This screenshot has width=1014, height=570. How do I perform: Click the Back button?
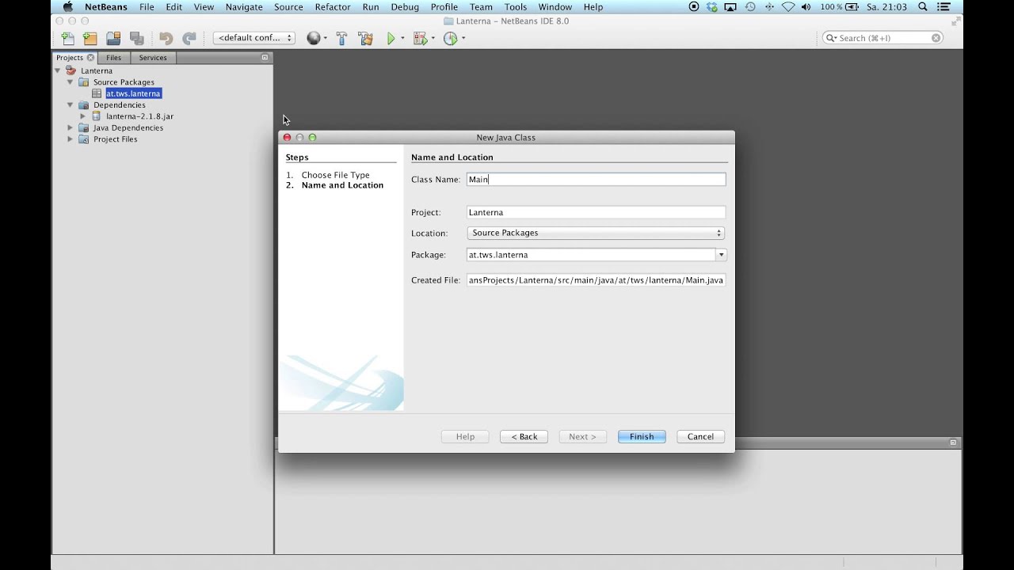pos(524,437)
